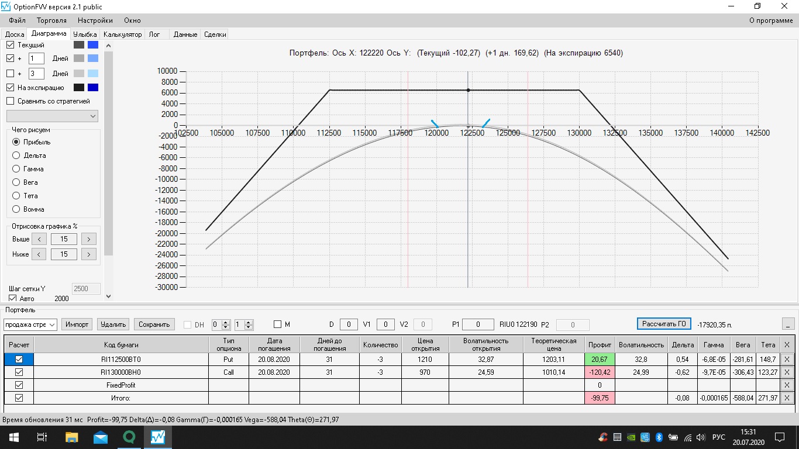Delete the RI130000BH0 row with X
The width and height of the screenshot is (799, 449).
[x=787, y=372]
